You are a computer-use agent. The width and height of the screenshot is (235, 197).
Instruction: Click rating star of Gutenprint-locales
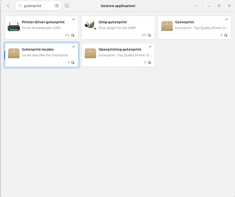[73, 62]
